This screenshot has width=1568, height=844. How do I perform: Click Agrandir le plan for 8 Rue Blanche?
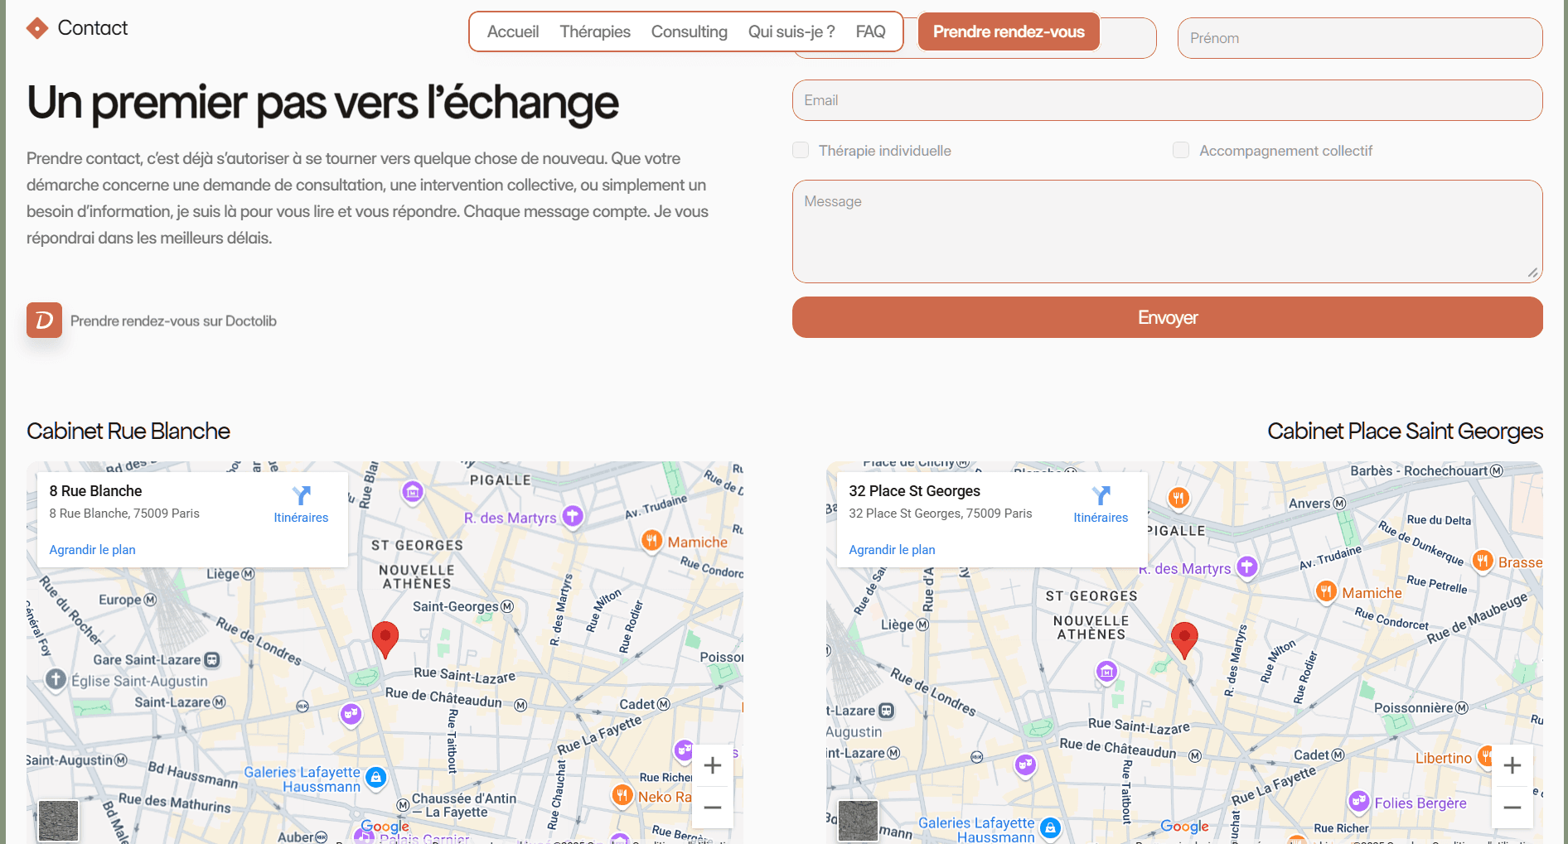tap(92, 549)
